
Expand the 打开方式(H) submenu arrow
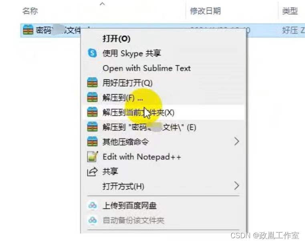(236, 186)
